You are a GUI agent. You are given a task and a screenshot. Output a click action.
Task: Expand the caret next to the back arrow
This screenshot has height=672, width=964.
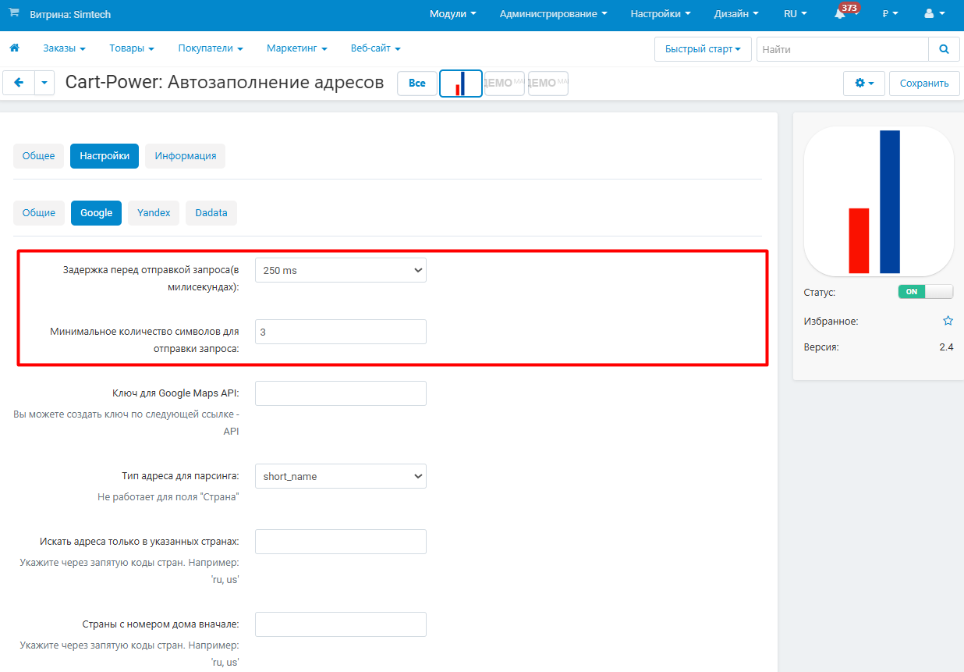[44, 83]
